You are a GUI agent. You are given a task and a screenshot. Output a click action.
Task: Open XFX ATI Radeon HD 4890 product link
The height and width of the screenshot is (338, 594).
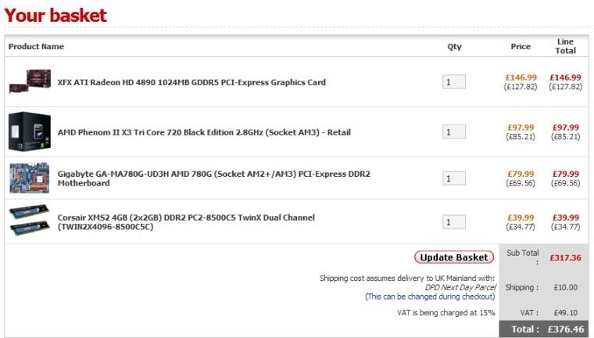tap(191, 82)
